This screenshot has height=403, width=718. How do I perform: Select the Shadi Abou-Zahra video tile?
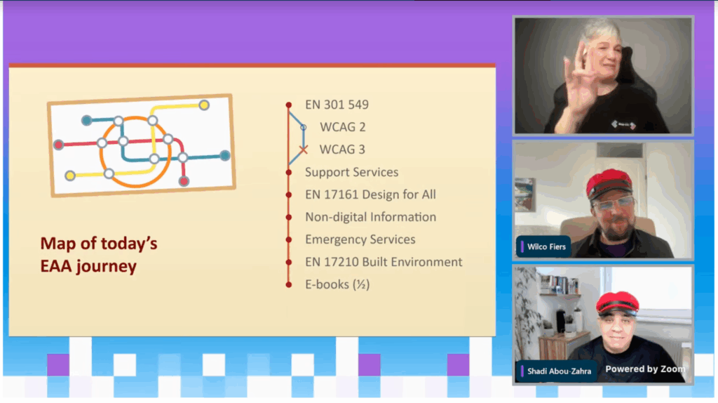[603, 324]
